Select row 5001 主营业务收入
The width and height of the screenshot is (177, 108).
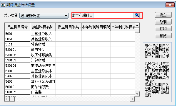tap(70, 34)
